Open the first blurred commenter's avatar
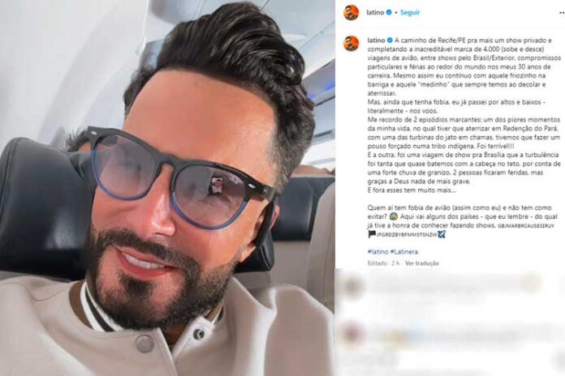The width and height of the screenshot is (565, 376). (352, 287)
